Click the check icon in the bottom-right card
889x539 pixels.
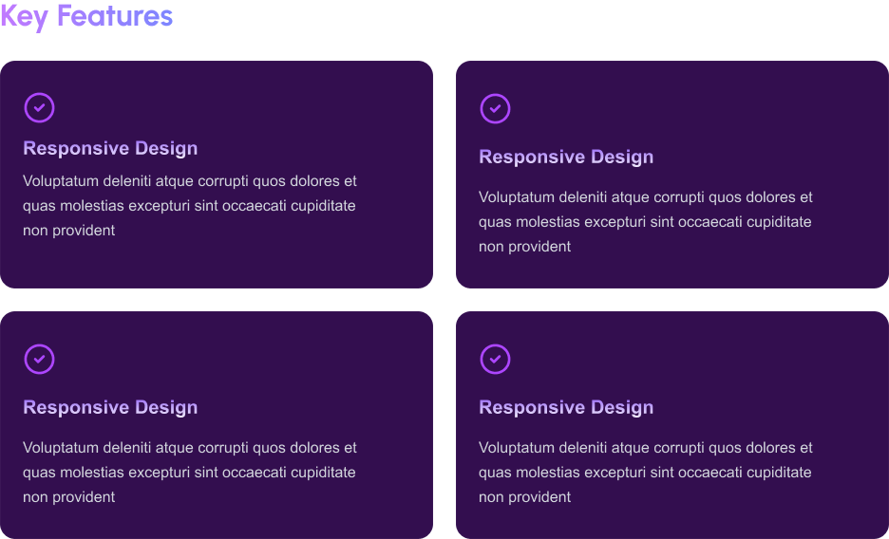tap(495, 360)
